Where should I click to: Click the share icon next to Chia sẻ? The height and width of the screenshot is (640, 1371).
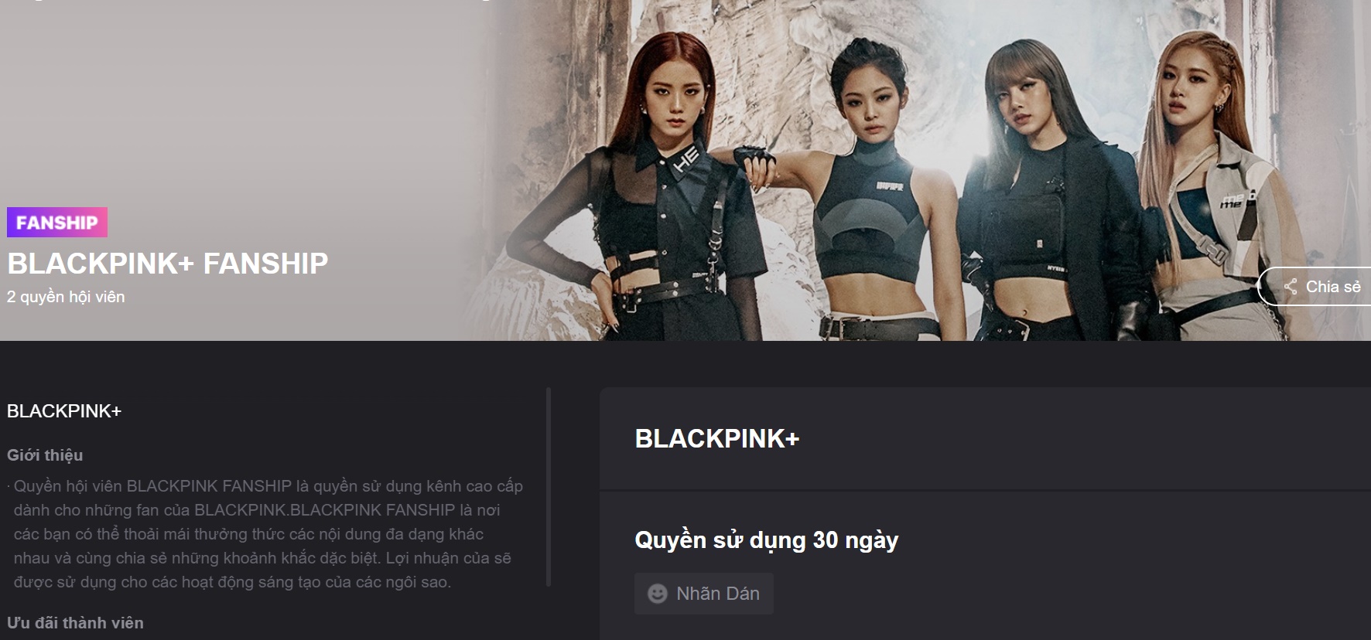click(x=1291, y=287)
